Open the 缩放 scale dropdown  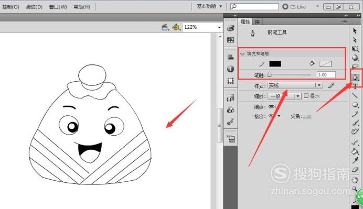(x=284, y=96)
